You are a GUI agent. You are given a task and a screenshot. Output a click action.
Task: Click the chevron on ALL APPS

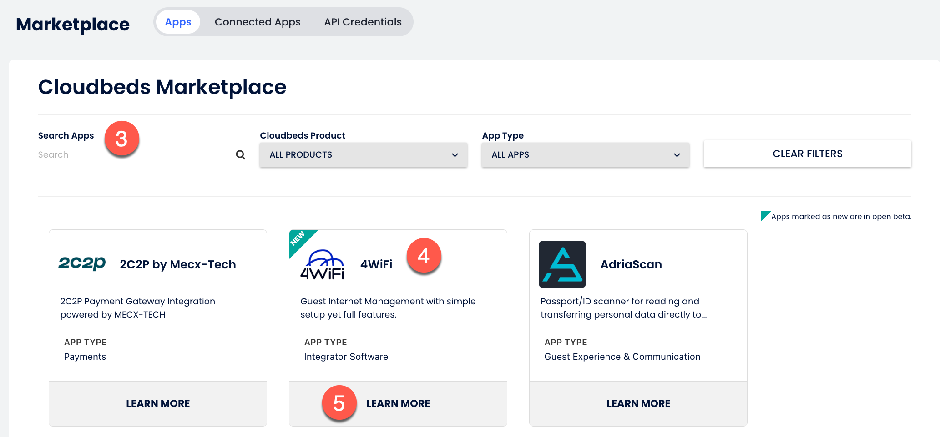pyautogui.click(x=677, y=155)
